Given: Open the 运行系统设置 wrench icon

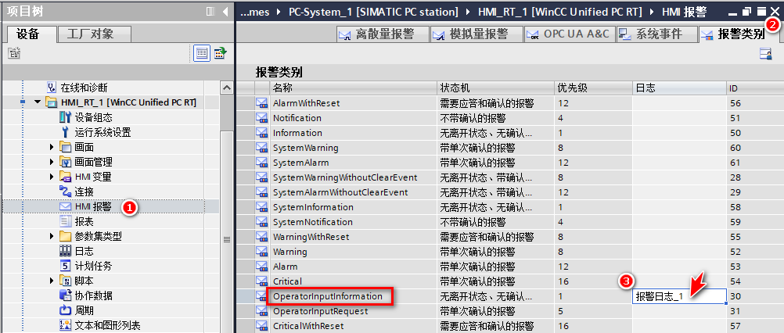Looking at the screenshot, I should coord(66,132).
